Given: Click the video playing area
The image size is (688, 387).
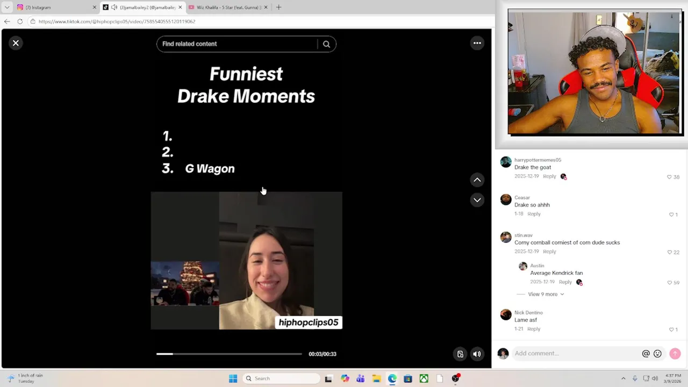Looking at the screenshot, I should [246, 261].
